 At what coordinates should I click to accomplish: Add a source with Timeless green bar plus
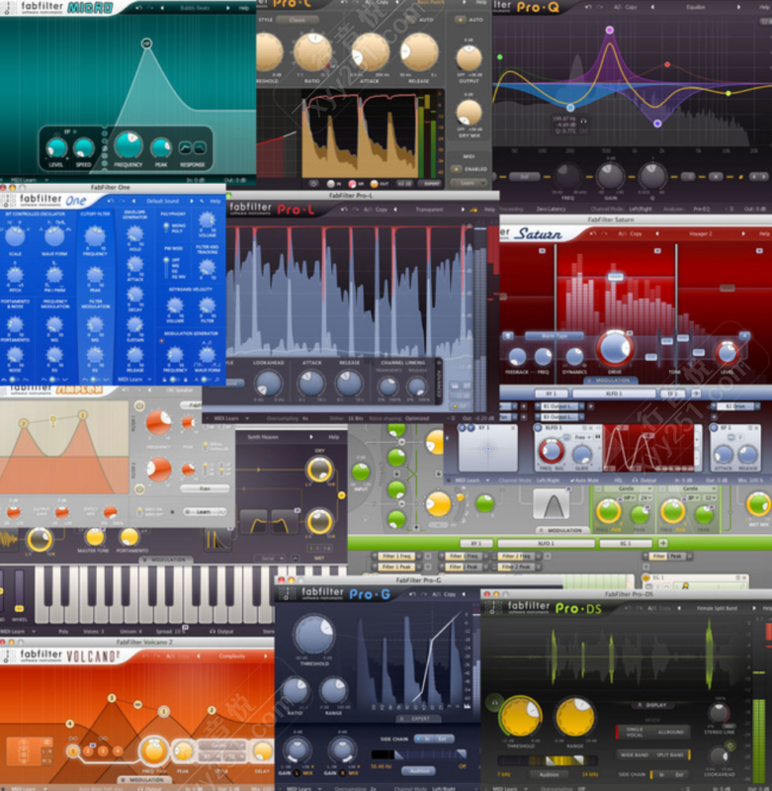click(x=663, y=543)
